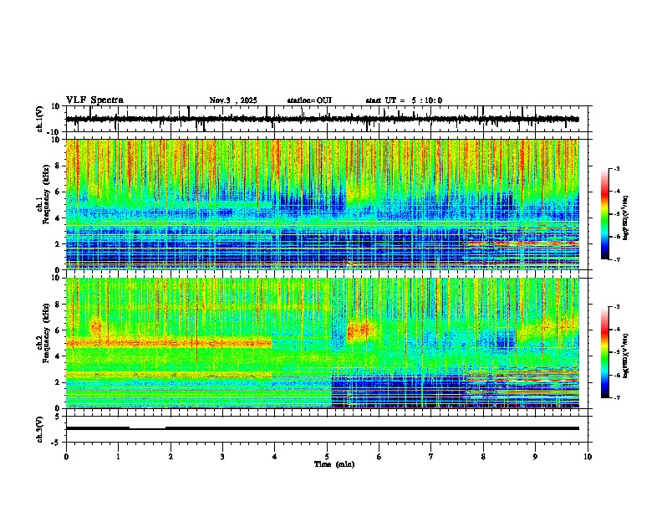Image resolution: width=662 pixels, height=512 pixels.
Task: Click the "start UT = 5 : 10: 0" text
Action: [404, 100]
